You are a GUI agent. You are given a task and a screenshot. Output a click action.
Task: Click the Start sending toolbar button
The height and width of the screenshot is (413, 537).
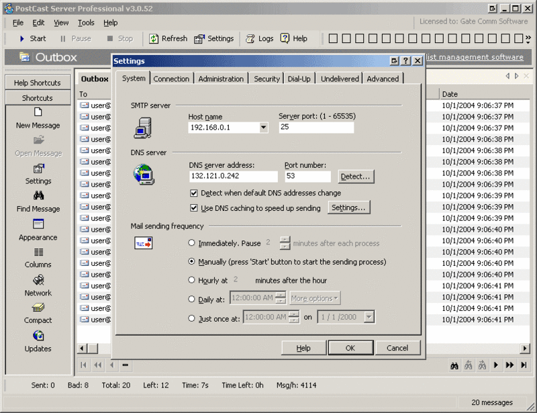click(x=33, y=38)
